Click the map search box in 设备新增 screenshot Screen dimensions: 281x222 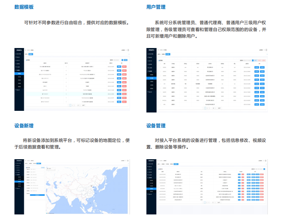click(51, 170)
